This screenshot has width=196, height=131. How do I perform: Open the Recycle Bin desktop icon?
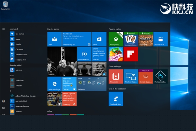[5, 5]
